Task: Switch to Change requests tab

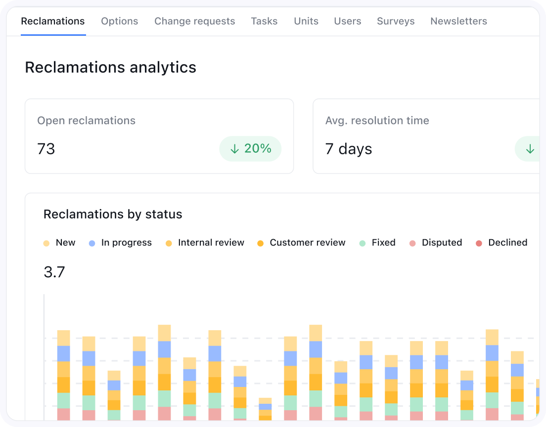Action: (x=195, y=21)
